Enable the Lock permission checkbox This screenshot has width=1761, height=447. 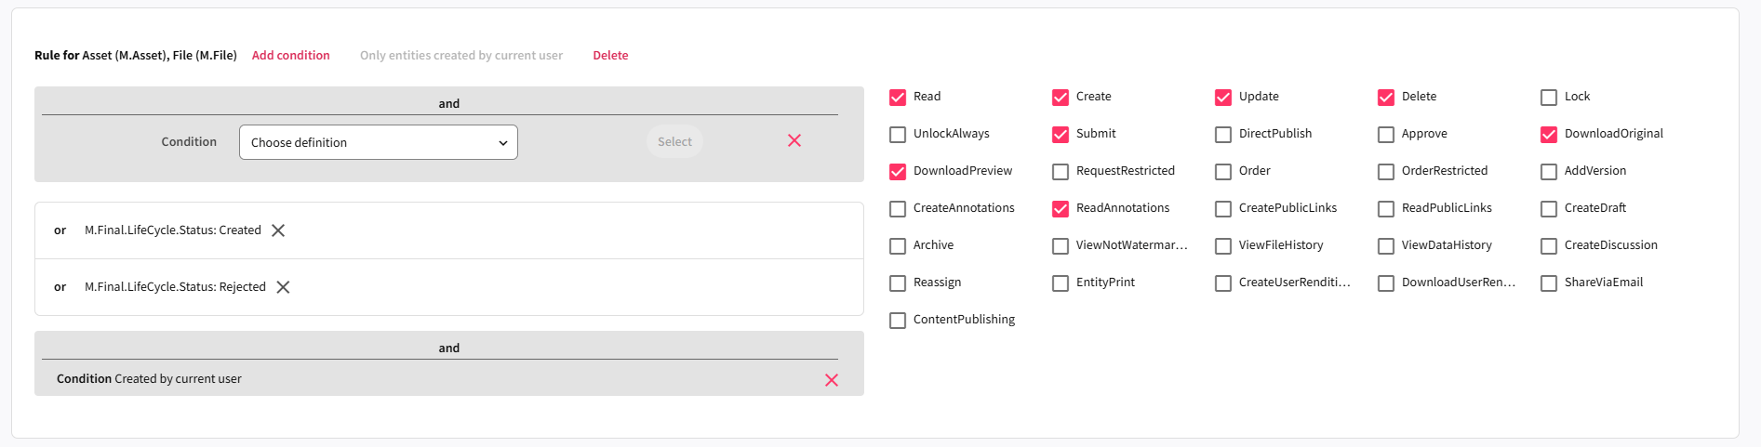pos(1549,98)
